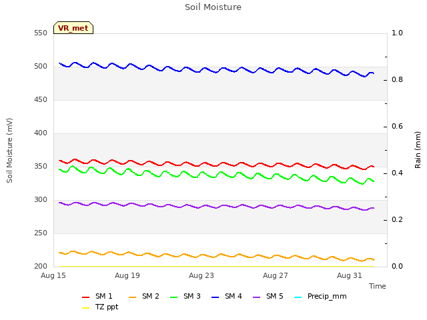Viewport: 427px width, 320px height.
Task: Click the blue SM 4 legend swatch
Action: pyautogui.click(x=215, y=297)
